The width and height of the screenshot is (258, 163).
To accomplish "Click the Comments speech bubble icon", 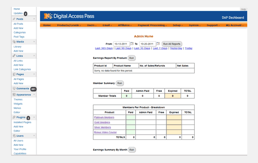I will [14, 88].
